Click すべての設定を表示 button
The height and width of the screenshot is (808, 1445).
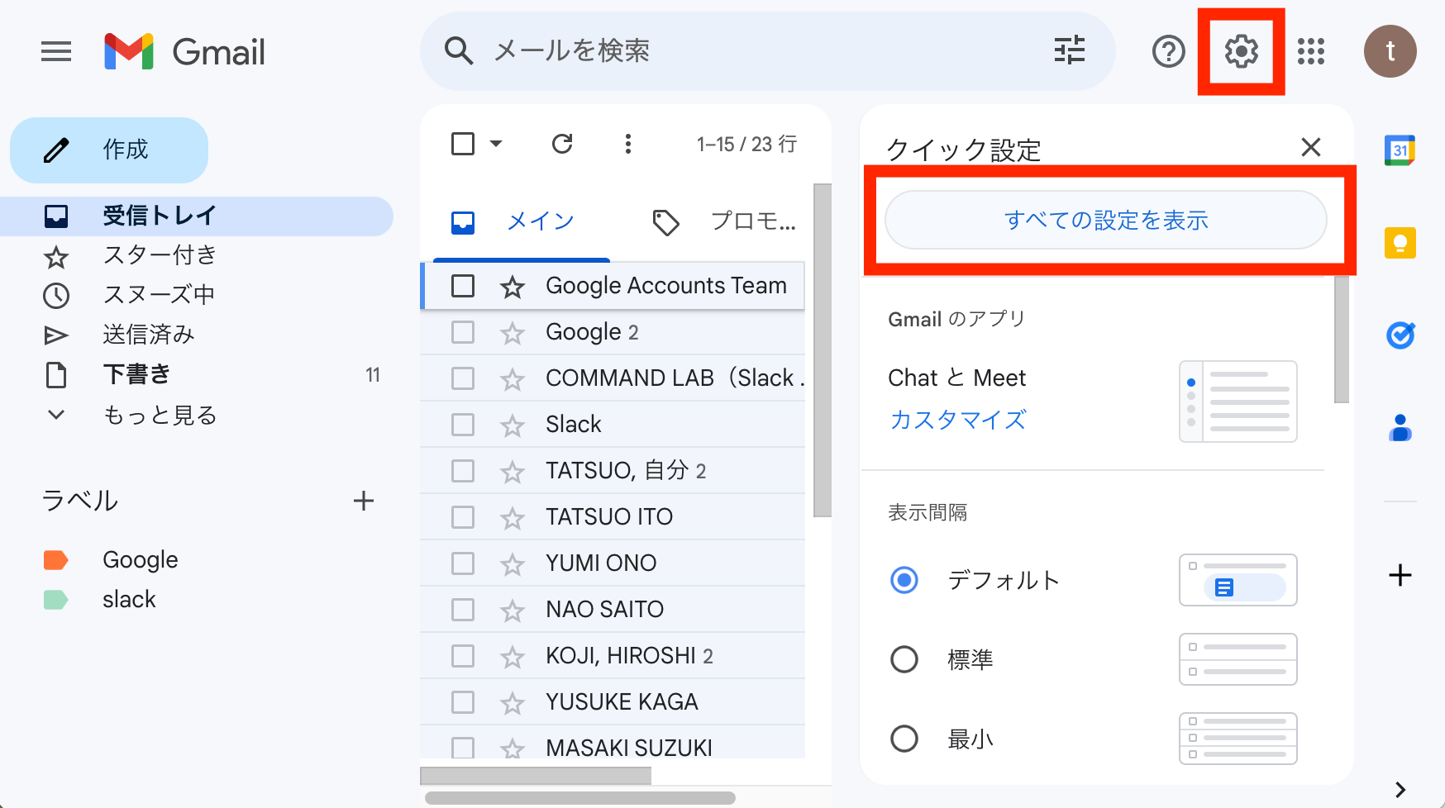coord(1106,220)
